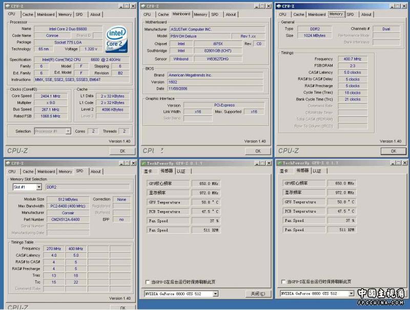Open About tab in first CPU-Z window
410x310 pixels.
coord(95,14)
